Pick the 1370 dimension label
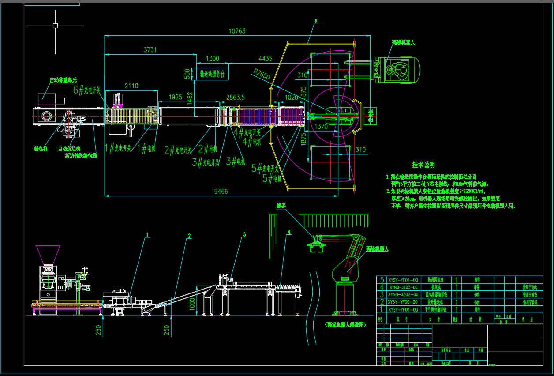Viewport: 554px width, 376px height. (x=321, y=127)
